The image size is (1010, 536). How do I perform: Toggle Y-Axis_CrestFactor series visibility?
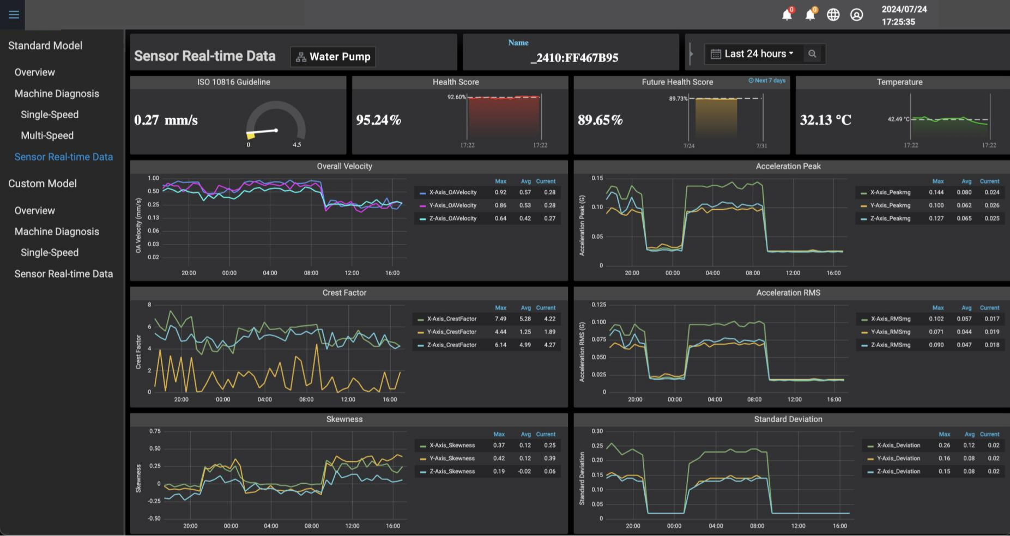tap(451, 332)
